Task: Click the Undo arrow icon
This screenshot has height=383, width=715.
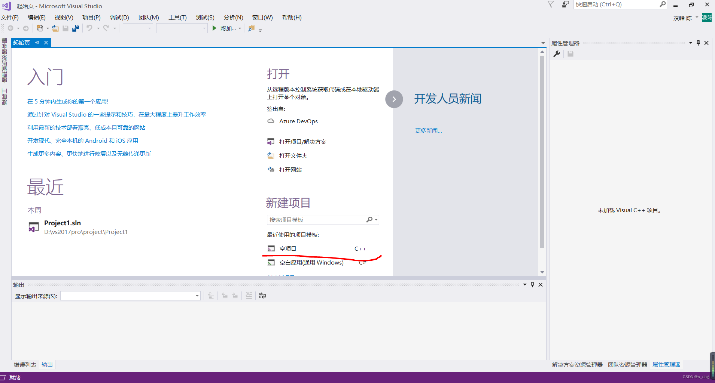Action: 89,28
